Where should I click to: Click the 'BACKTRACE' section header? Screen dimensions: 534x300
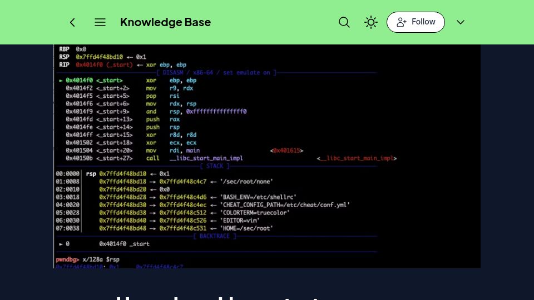click(215, 236)
